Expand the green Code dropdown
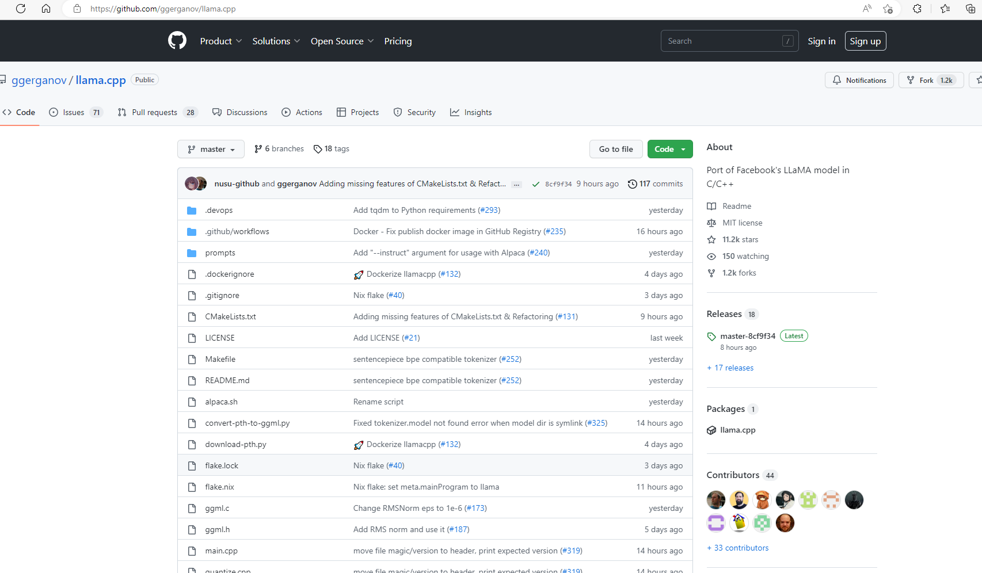 (669, 149)
